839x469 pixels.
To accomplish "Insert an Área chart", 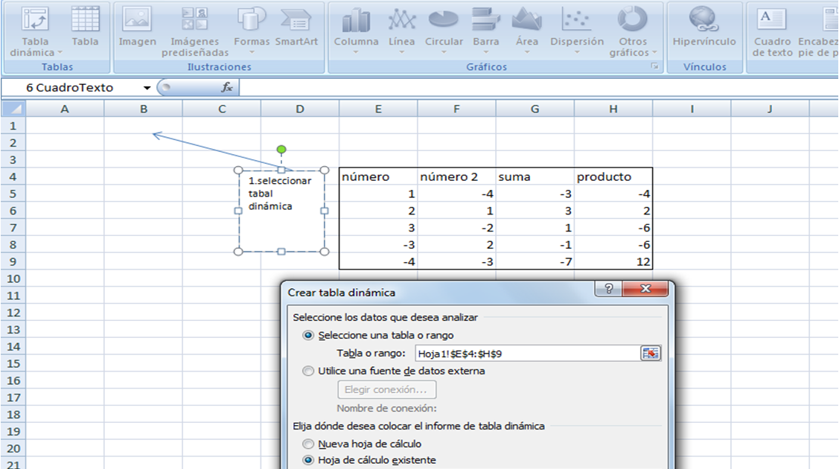I will pos(526,30).
